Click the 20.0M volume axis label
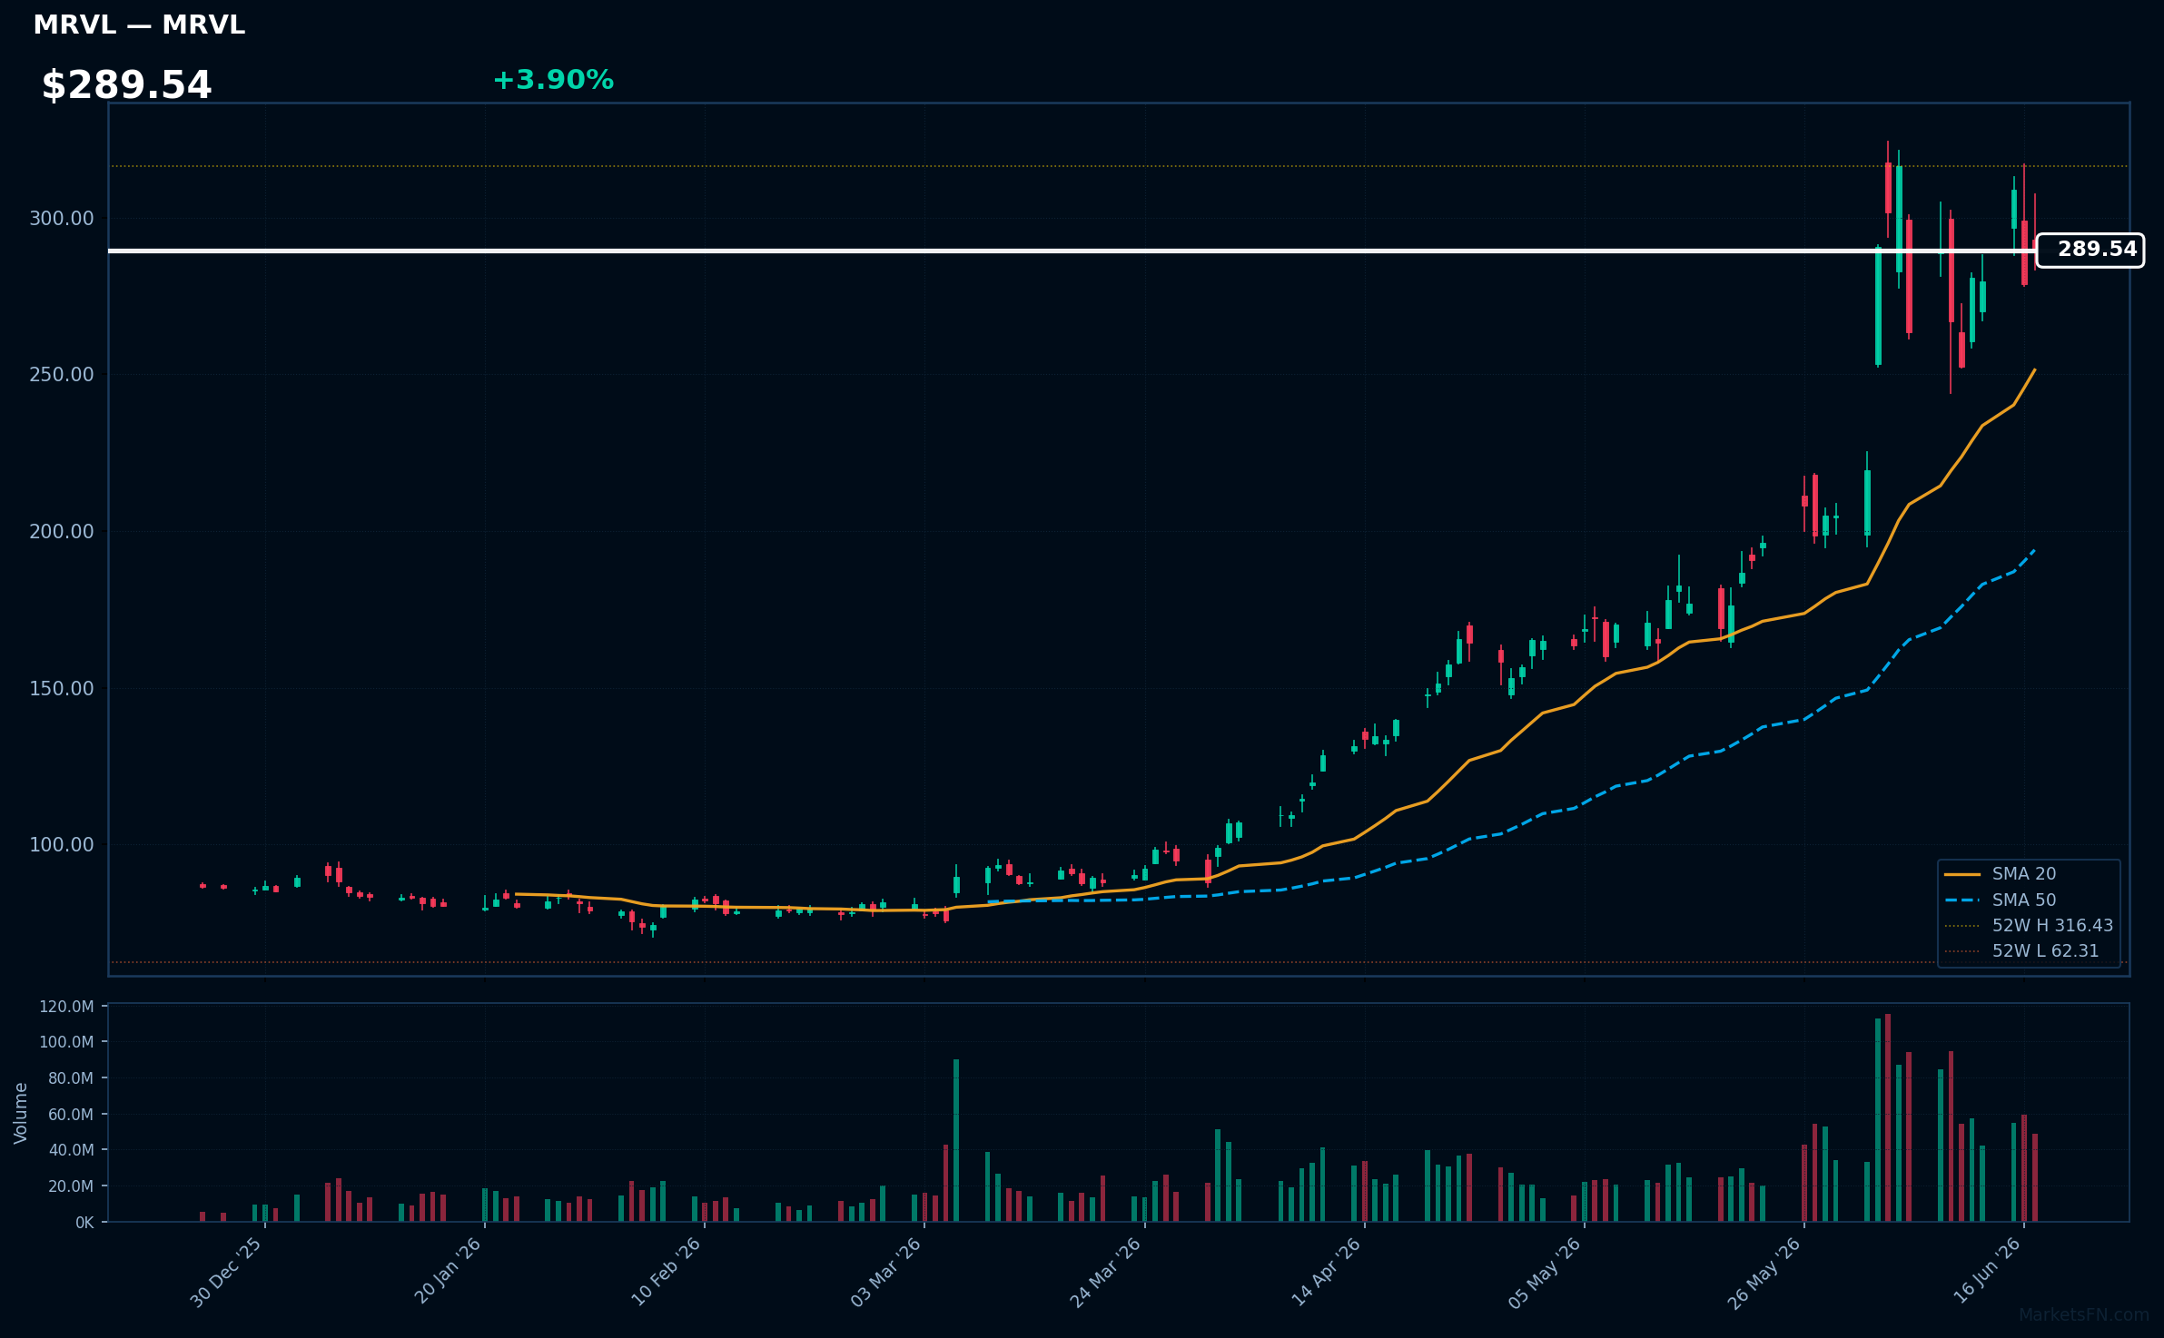Screen dimensions: 2164x1338 coord(70,1186)
